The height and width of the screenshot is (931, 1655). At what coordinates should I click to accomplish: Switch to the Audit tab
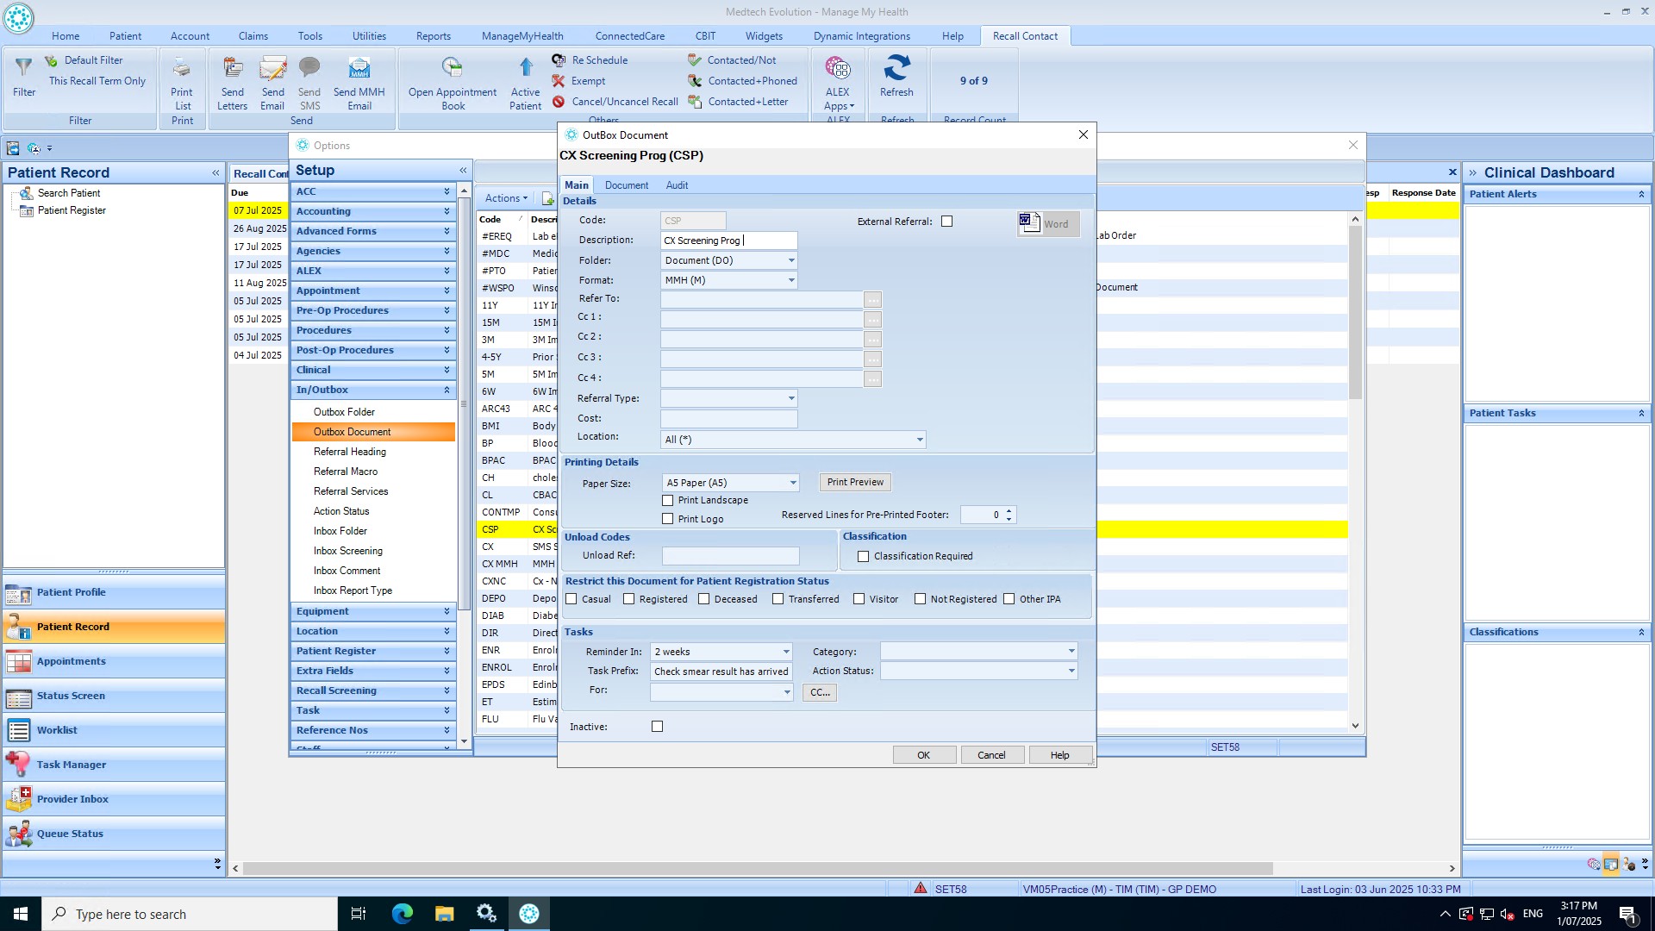(x=677, y=185)
